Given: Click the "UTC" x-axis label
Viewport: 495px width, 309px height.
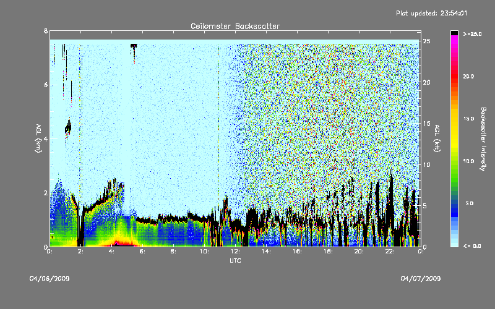Looking at the screenshot, I should [235, 260].
